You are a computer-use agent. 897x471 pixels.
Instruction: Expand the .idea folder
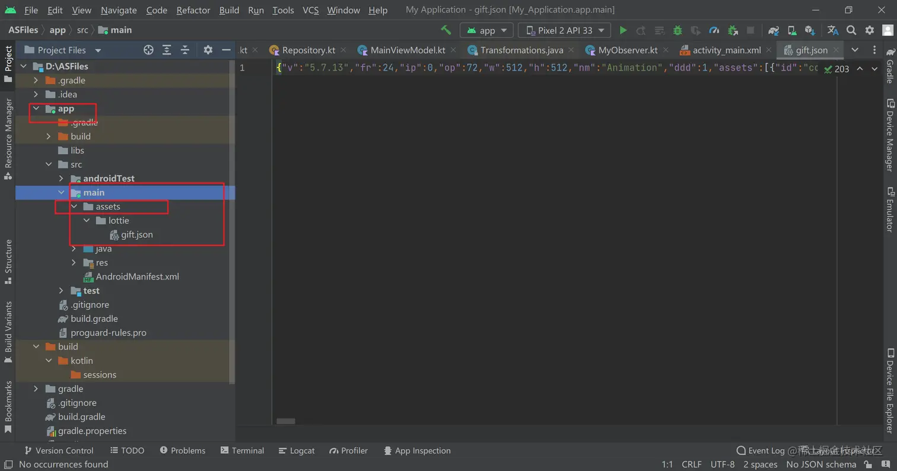36,94
